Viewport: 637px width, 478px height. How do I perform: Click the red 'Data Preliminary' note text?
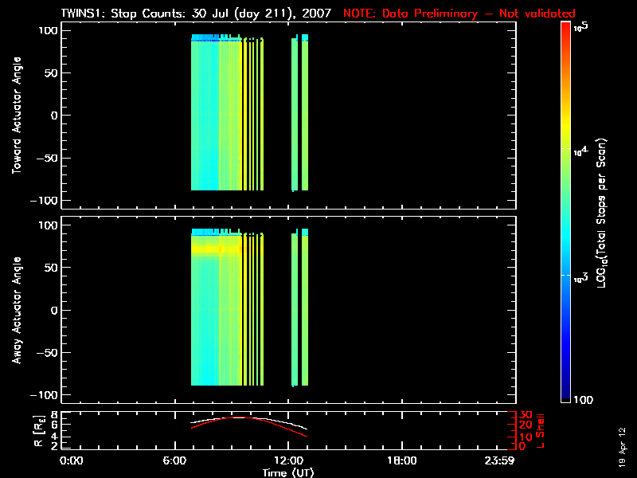(459, 14)
